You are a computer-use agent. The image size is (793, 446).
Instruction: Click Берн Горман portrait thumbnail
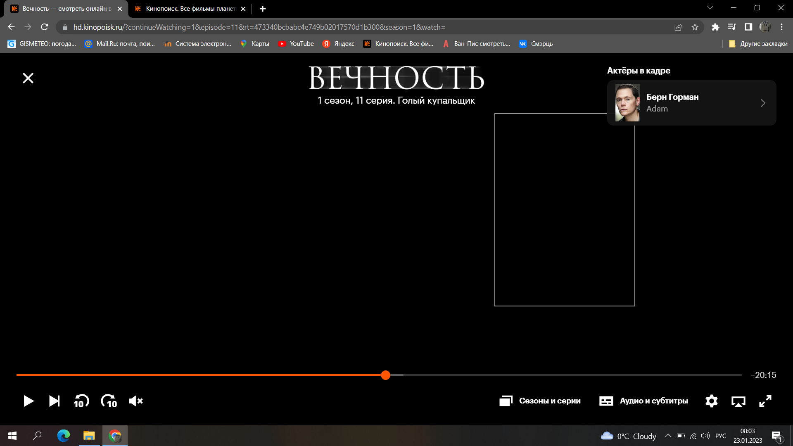coord(627,103)
